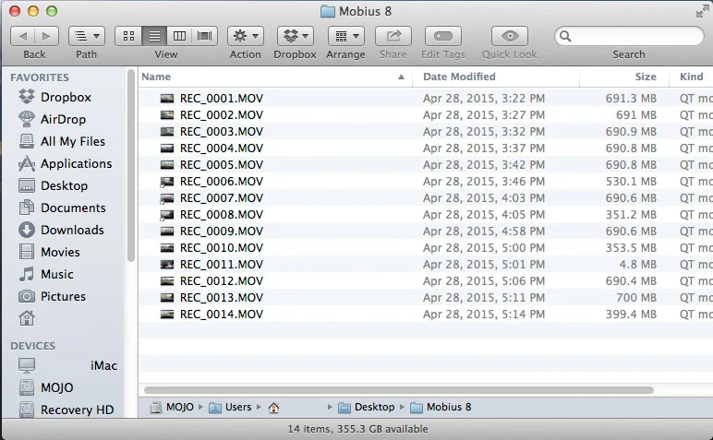This screenshot has height=440, width=713.
Task: Click the home icon in path bar
Action: coord(273,408)
